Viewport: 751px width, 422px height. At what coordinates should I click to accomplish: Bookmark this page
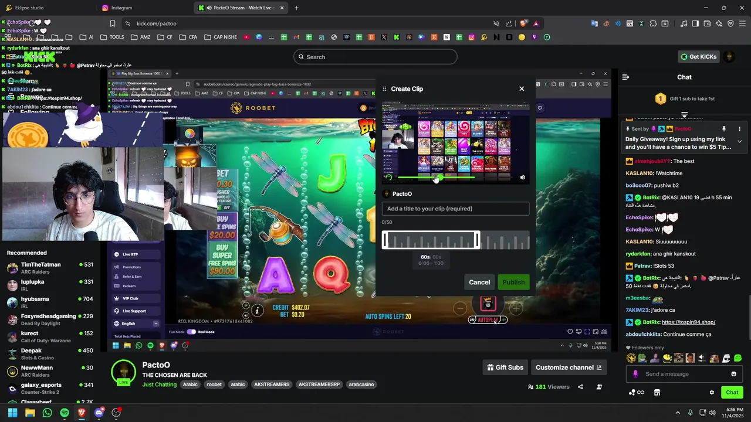tap(113, 23)
